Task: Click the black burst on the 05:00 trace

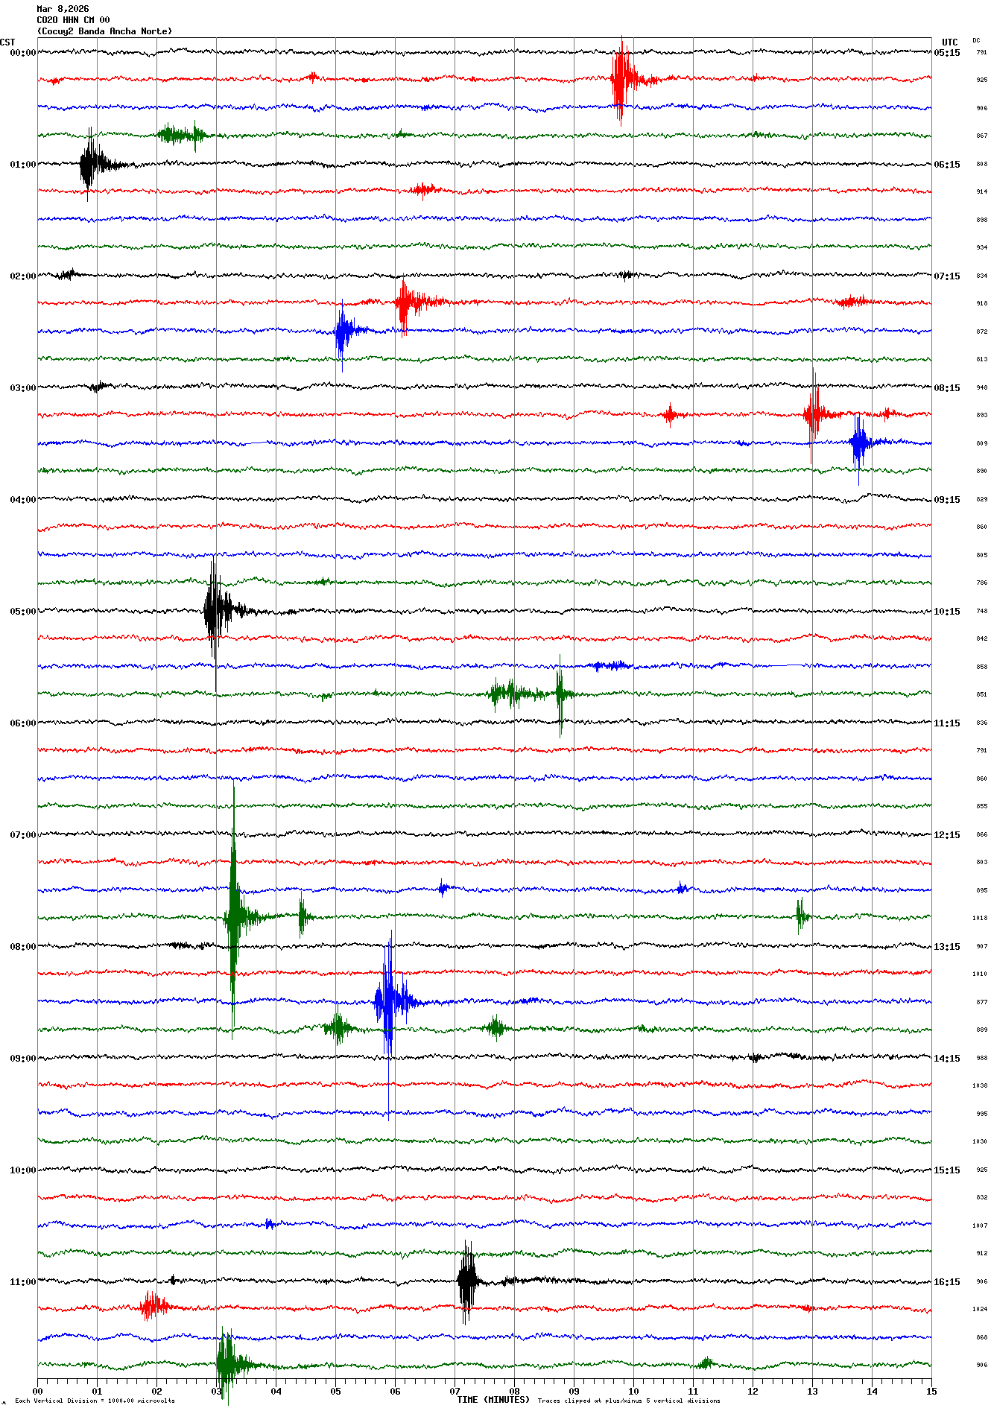Action: [215, 612]
